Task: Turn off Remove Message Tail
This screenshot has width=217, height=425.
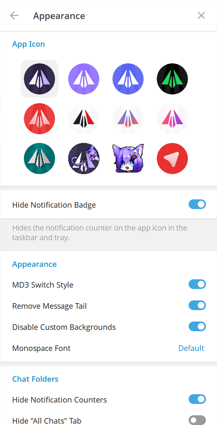Action: (197, 306)
